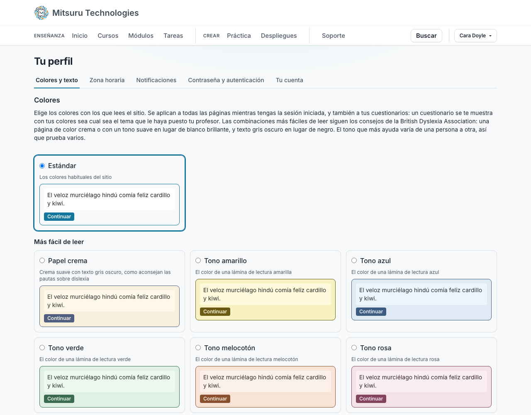The height and width of the screenshot is (415, 531).
Task: Choose the Papel crema radio option
Action: [42, 261]
